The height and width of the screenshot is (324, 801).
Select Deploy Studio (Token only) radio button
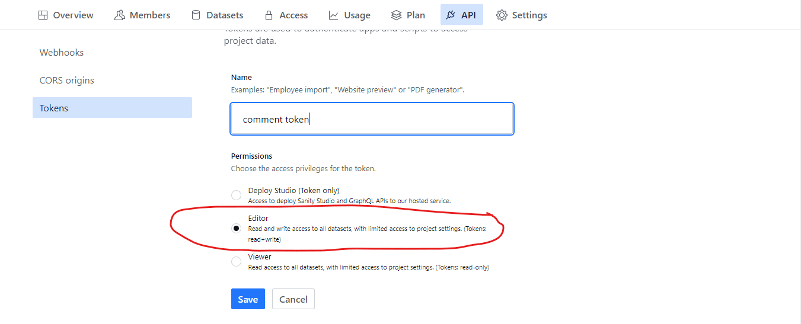[x=236, y=195]
